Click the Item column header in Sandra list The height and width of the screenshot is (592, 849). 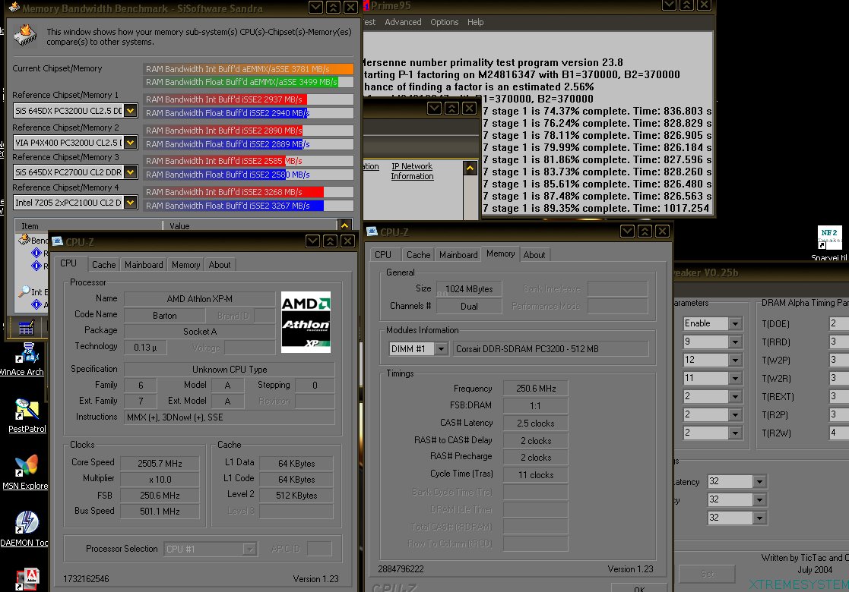(x=88, y=226)
